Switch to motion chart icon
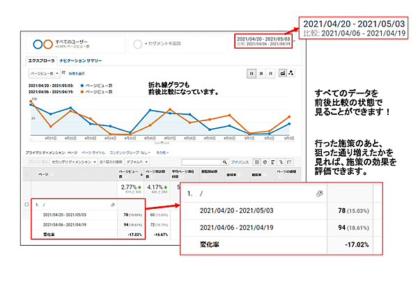The height and width of the screenshot is (289, 418). tap(291, 72)
